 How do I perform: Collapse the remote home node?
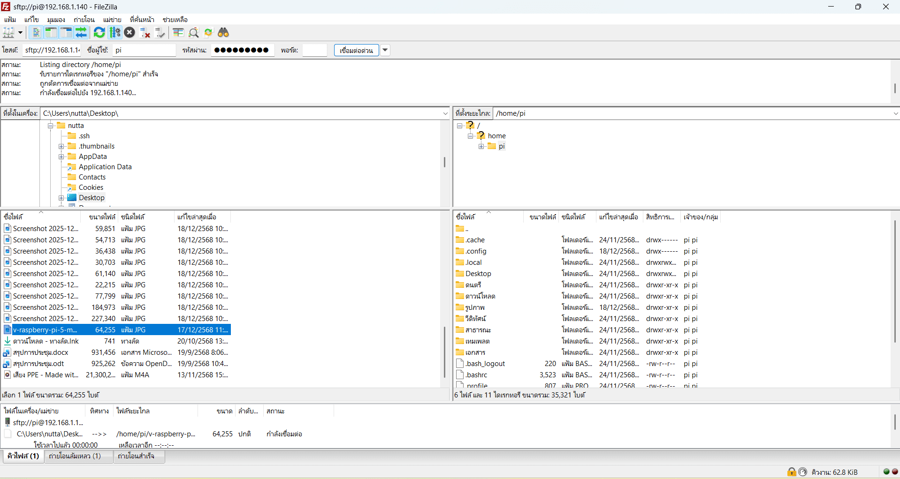[x=470, y=136]
